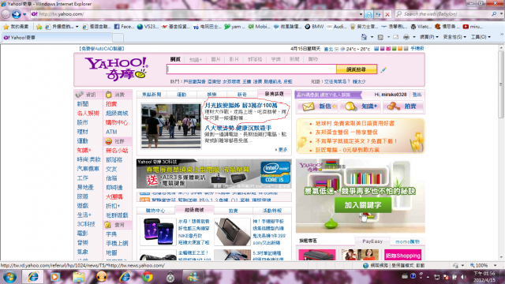Click the weather cloud icon near 24°c

coord(342,49)
